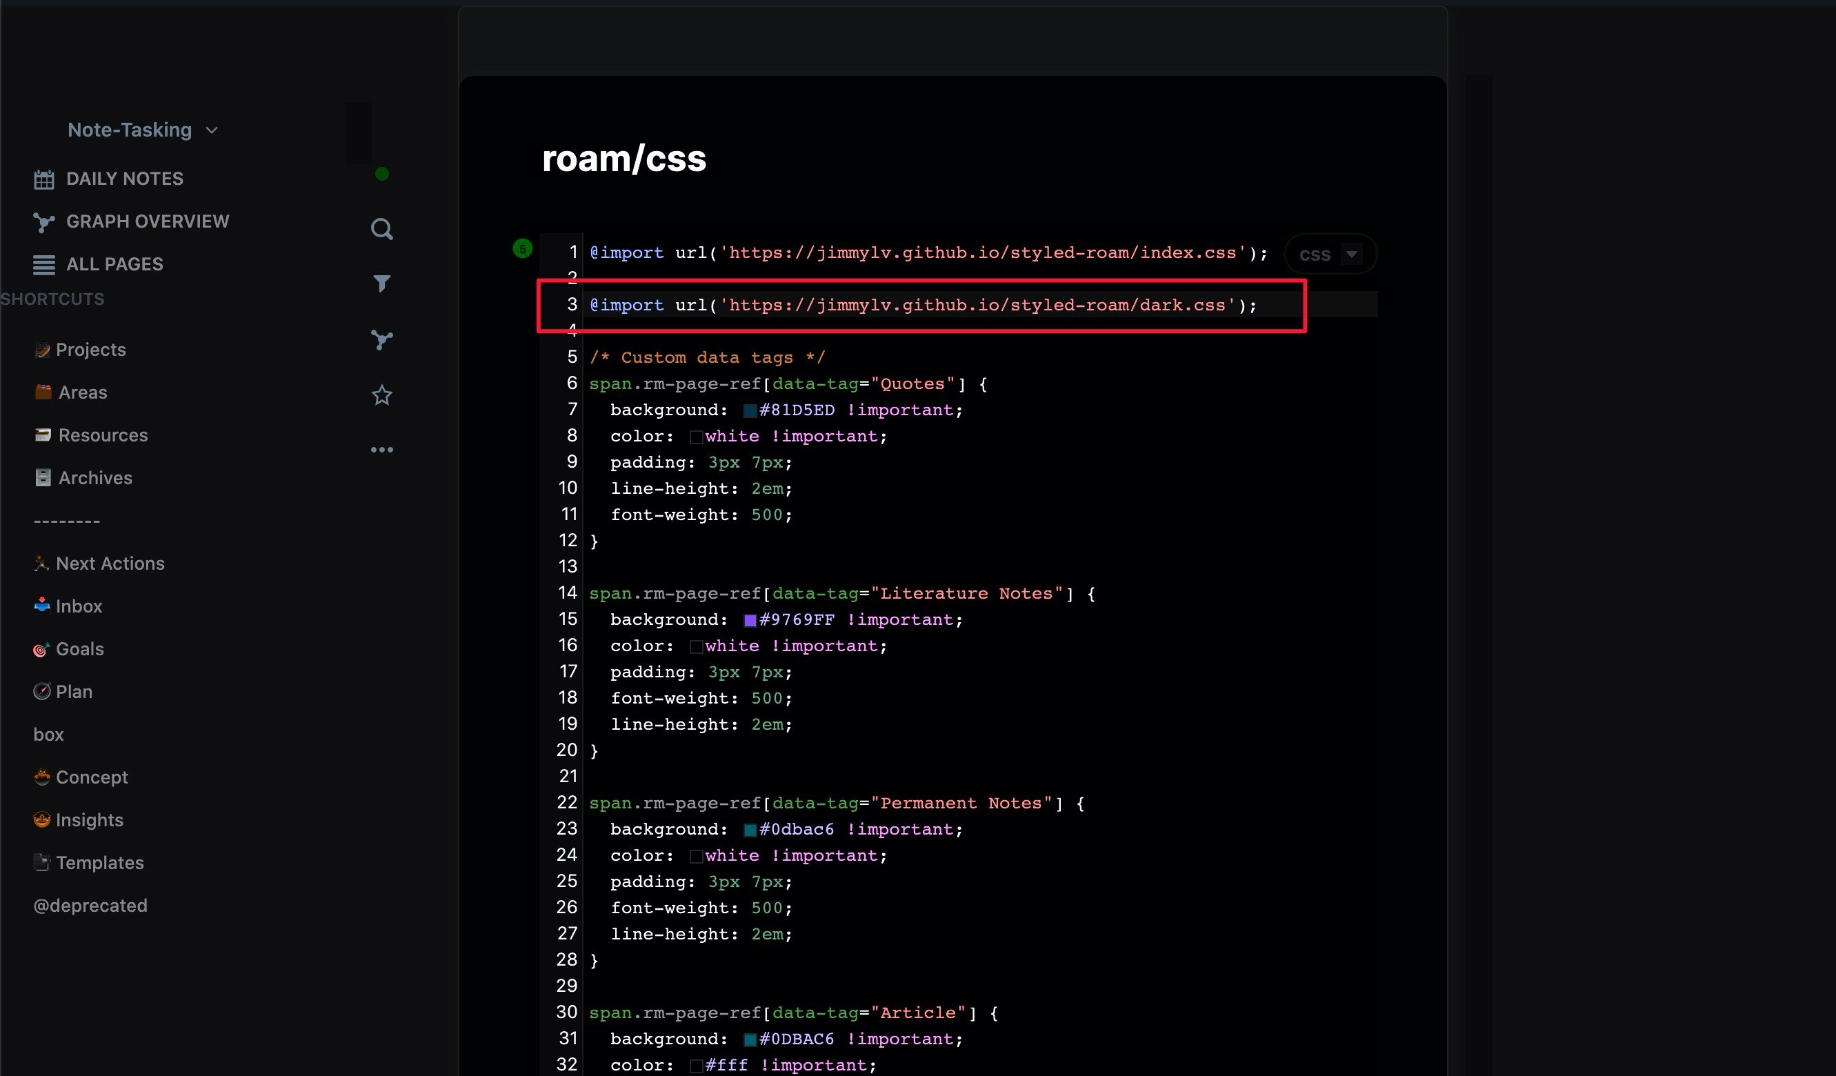Open the Projects shortcut
The height and width of the screenshot is (1076, 1836).
click(90, 350)
